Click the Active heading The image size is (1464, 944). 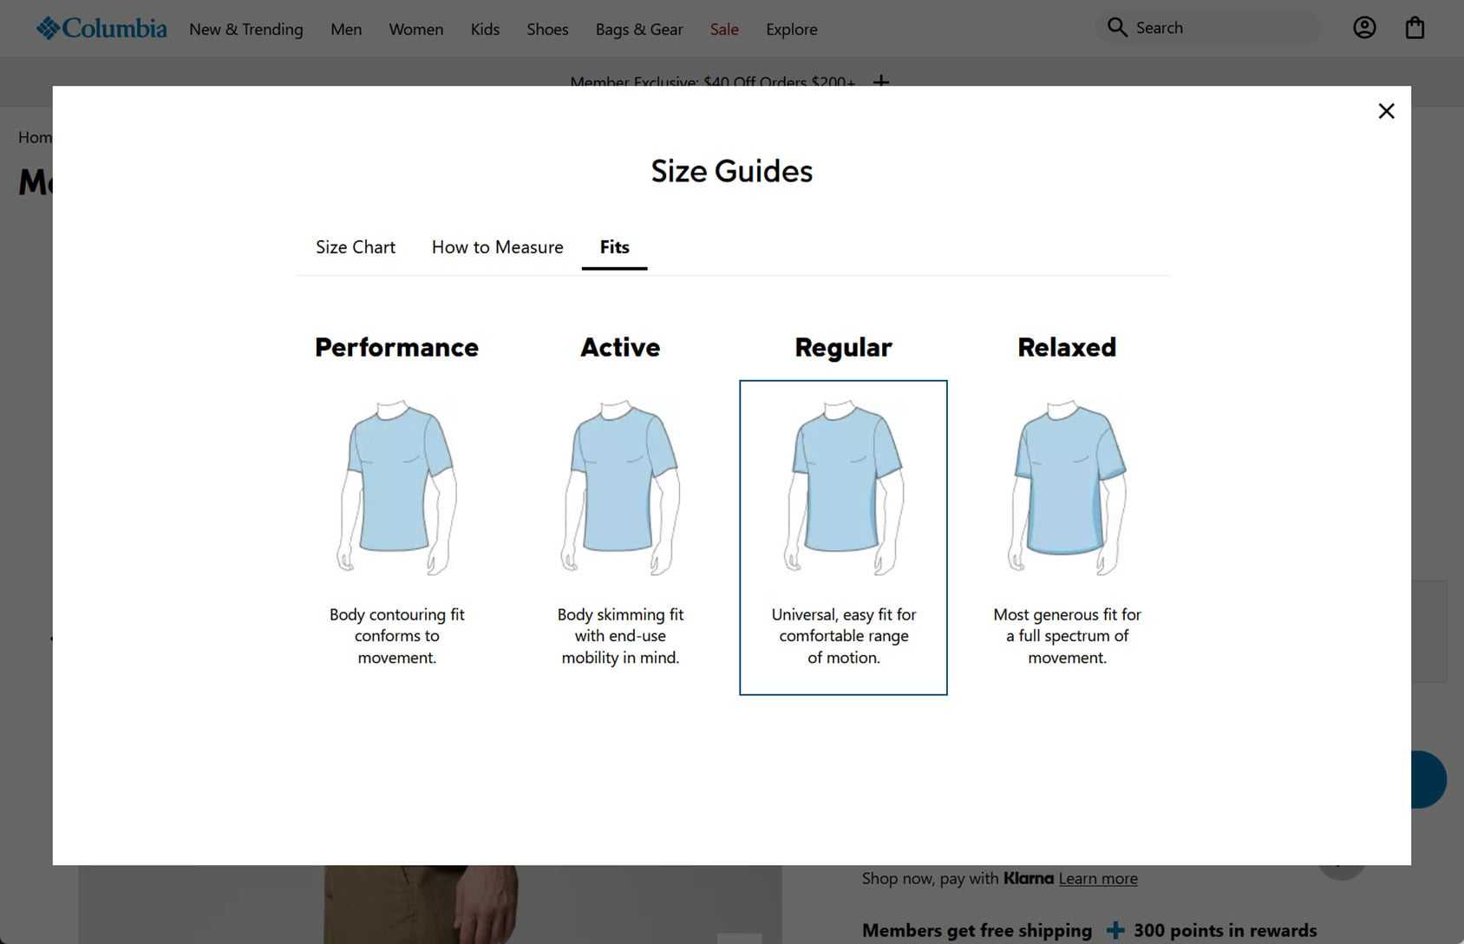(x=620, y=347)
